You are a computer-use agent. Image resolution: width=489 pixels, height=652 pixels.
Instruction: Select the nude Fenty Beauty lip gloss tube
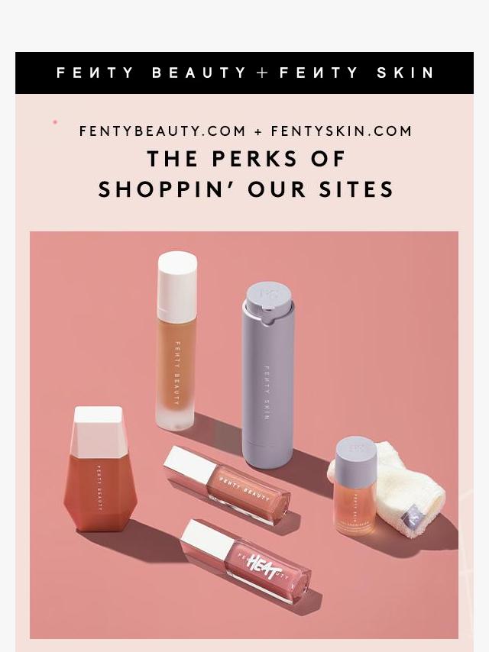[x=227, y=485]
